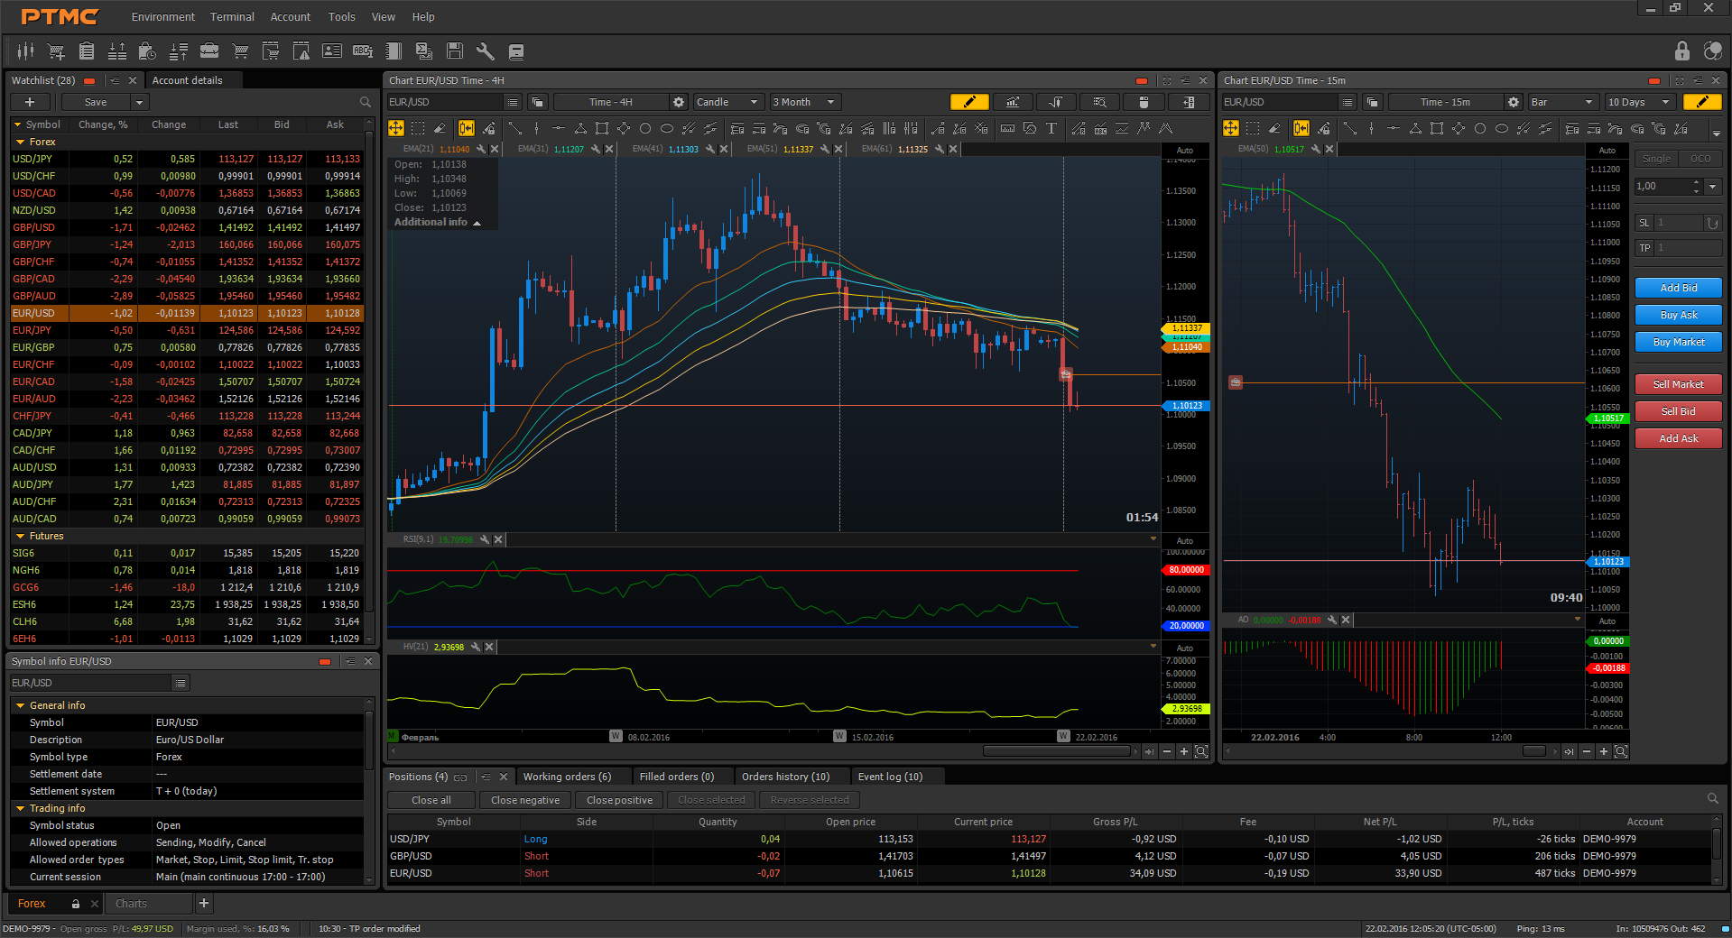Open the Tools menu
The height and width of the screenshot is (938, 1732).
[341, 16]
